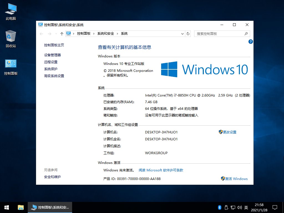Click the WORKGROUP value
This screenshot has width=284, height=213.
pyautogui.click(x=156, y=153)
